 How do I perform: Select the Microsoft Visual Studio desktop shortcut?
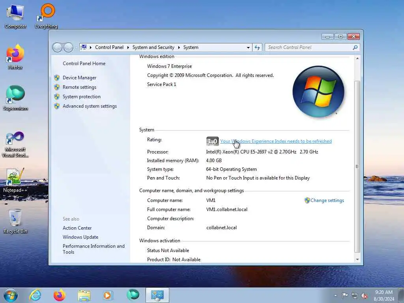click(15, 144)
